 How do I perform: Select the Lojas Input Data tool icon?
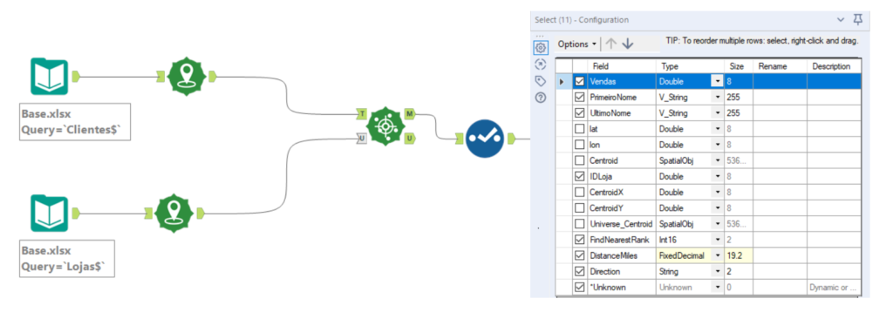pos(49,214)
